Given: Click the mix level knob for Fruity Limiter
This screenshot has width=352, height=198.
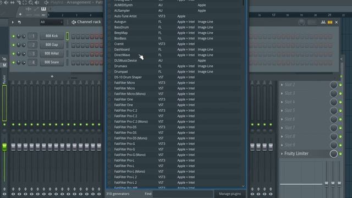Looking at the screenshot, I should click(x=334, y=154).
